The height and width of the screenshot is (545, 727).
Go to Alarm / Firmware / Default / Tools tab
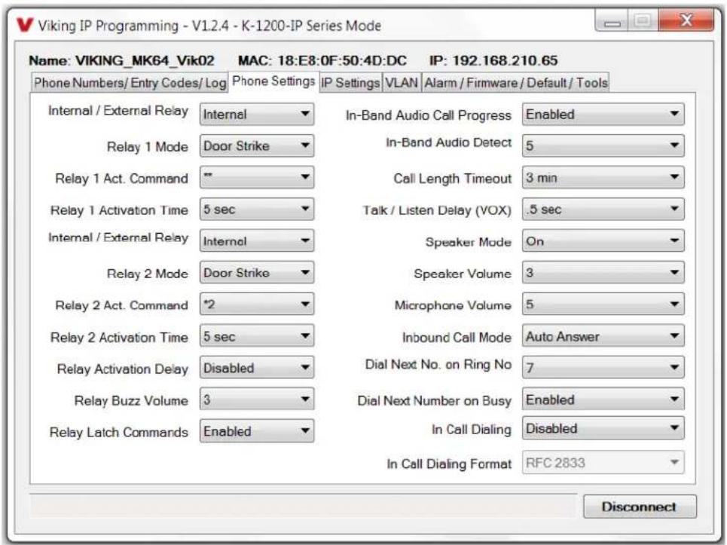tap(515, 83)
